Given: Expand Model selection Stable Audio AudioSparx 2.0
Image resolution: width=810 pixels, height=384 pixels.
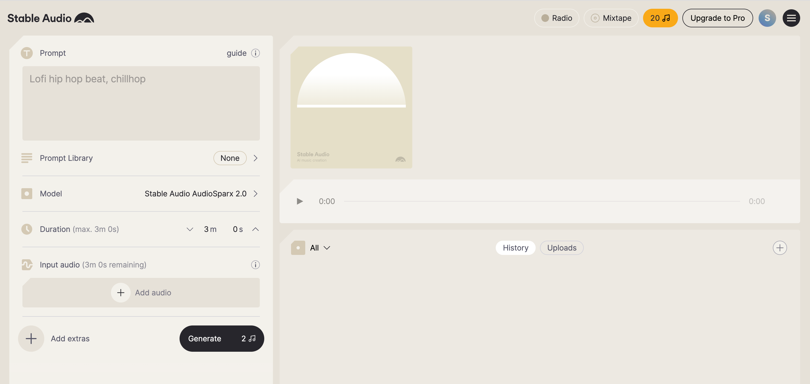Looking at the screenshot, I should click(255, 194).
